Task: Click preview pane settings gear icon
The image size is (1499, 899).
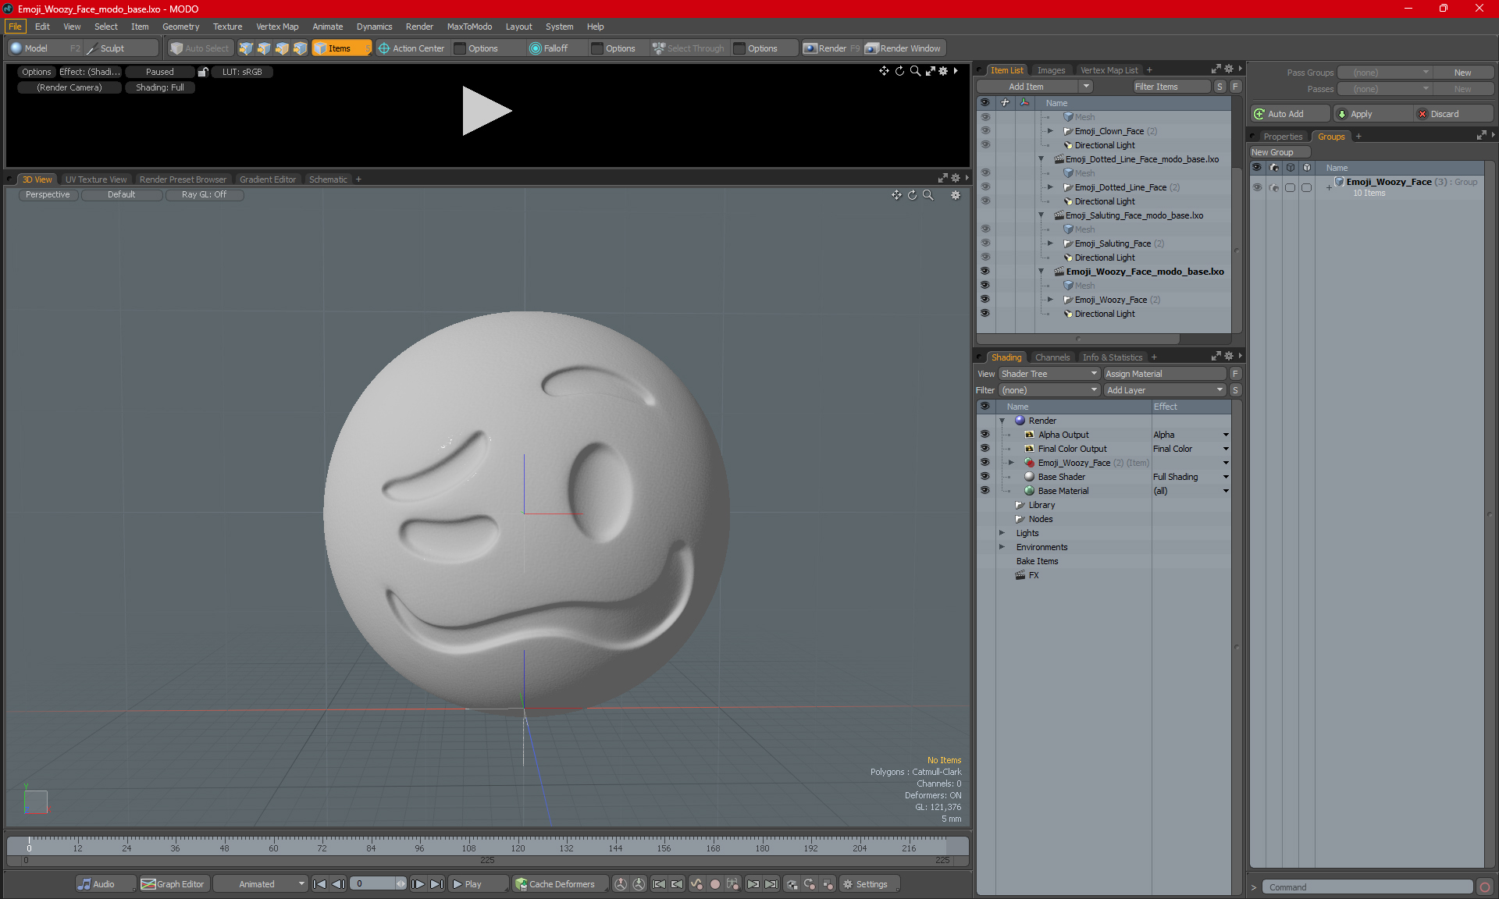Action: pyautogui.click(x=943, y=71)
